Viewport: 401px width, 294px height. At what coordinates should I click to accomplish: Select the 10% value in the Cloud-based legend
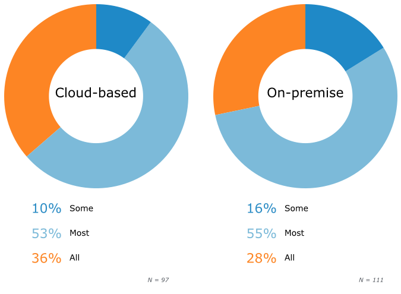click(46, 208)
